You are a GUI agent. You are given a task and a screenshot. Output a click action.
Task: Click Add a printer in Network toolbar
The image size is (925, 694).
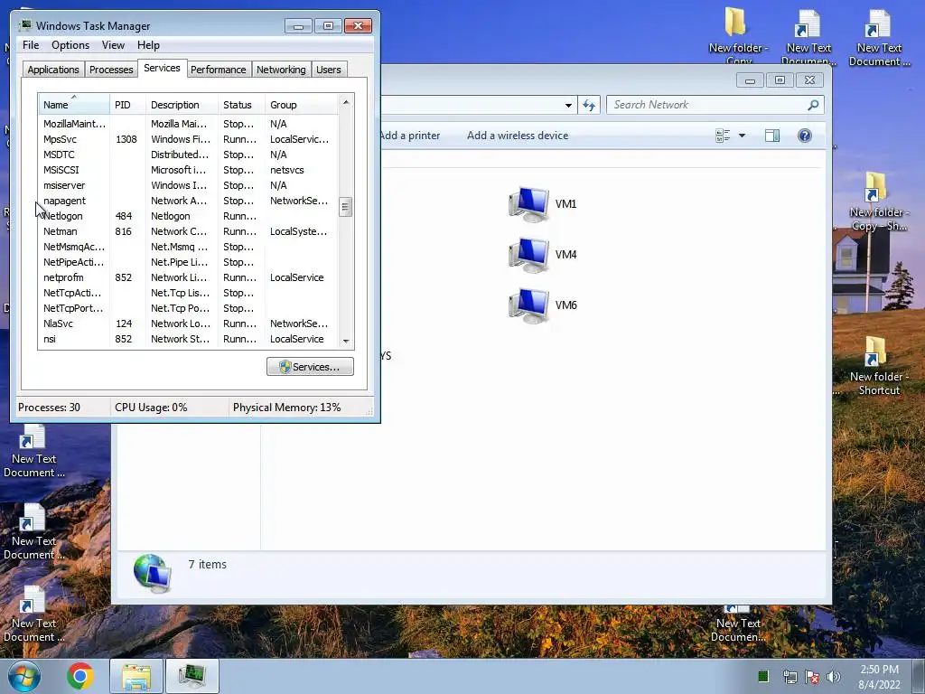point(410,136)
